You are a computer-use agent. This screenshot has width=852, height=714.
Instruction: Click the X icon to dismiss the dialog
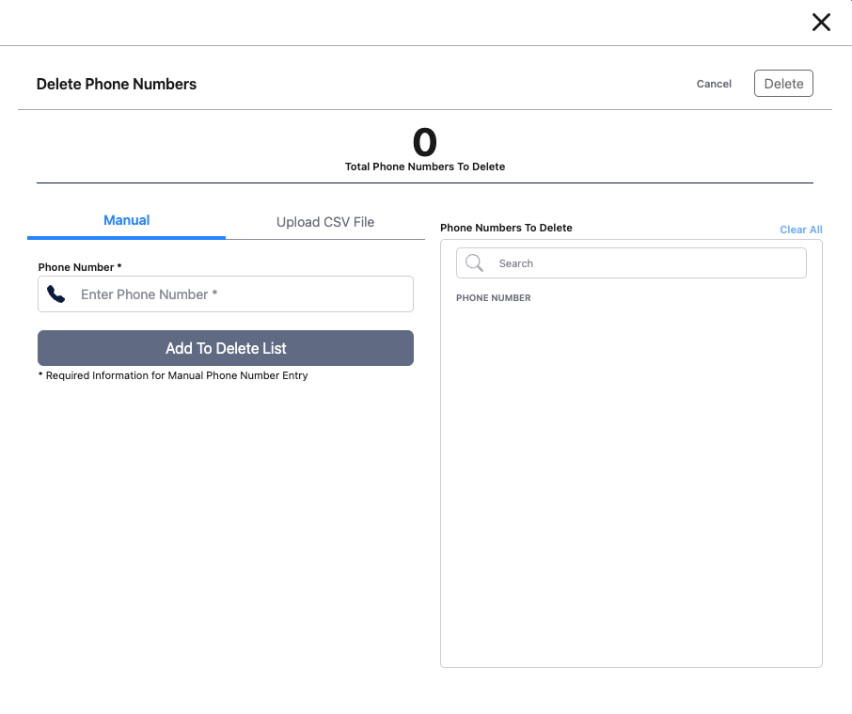click(820, 22)
